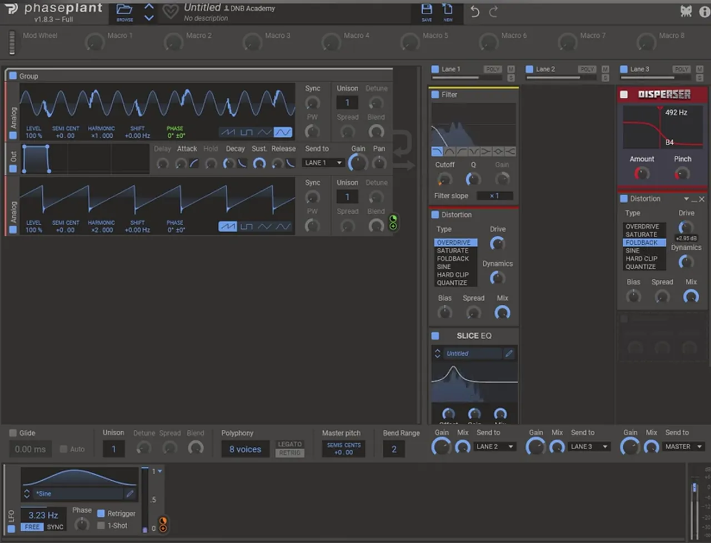
Task: Edit Slice EQ Untitled preset pencil icon
Action: pos(509,353)
